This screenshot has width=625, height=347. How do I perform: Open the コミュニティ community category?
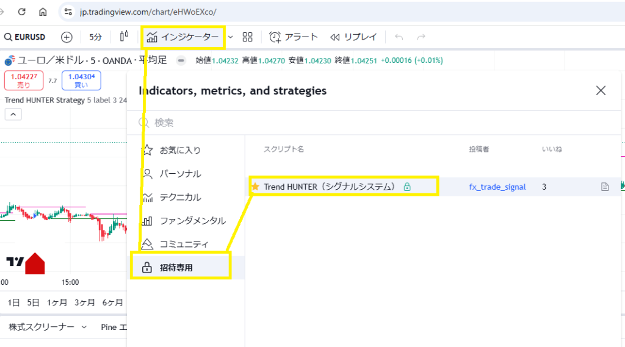[186, 244]
